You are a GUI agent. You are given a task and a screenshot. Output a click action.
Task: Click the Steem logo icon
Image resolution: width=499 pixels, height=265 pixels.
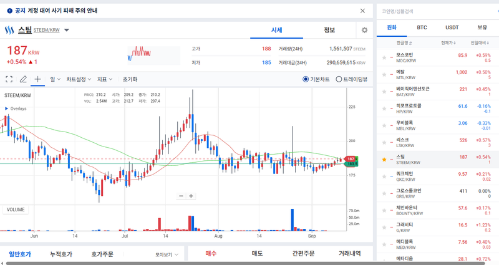(9, 30)
